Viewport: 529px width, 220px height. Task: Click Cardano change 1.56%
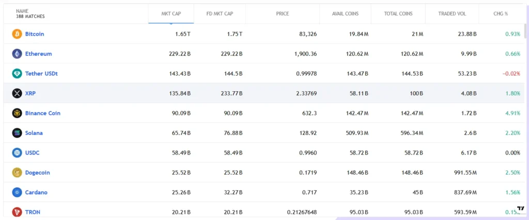(513, 192)
